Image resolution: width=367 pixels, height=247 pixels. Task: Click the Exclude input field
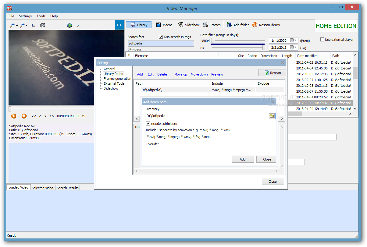(191, 151)
